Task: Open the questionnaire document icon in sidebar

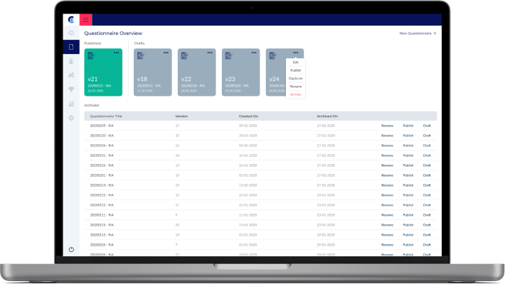Action: (x=71, y=47)
